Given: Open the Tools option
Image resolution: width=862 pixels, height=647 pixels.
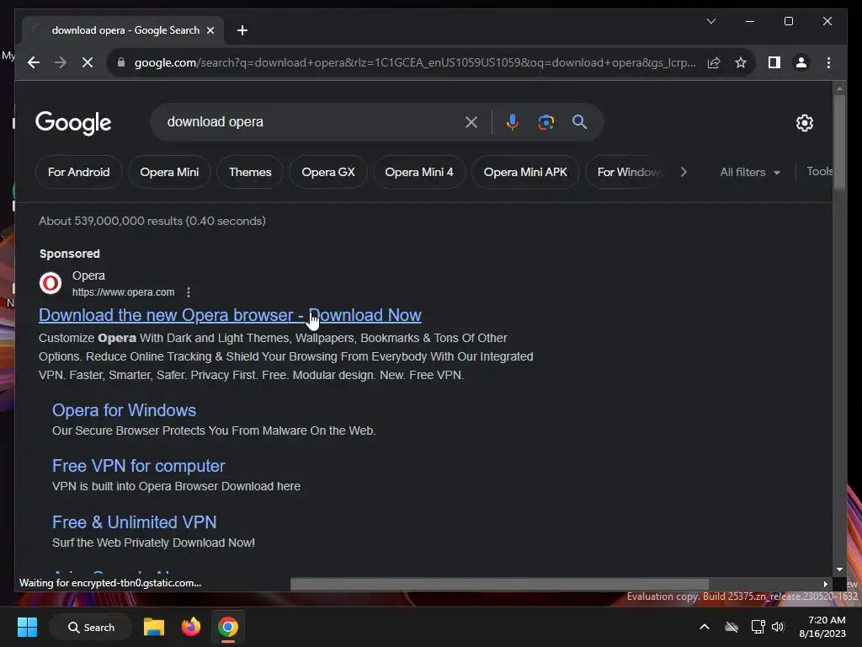Looking at the screenshot, I should point(819,172).
